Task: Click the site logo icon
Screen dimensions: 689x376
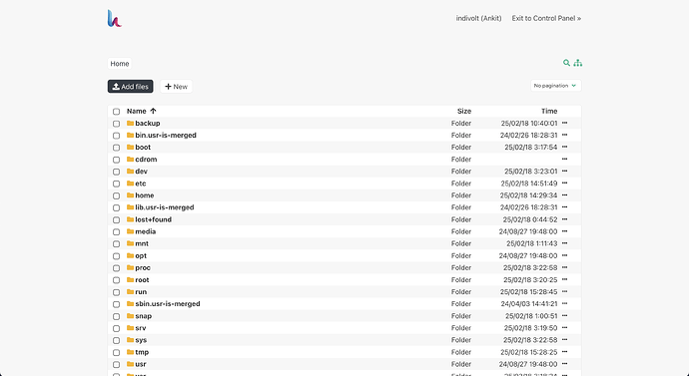Action: pyautogui.click(x=114, y=18)
